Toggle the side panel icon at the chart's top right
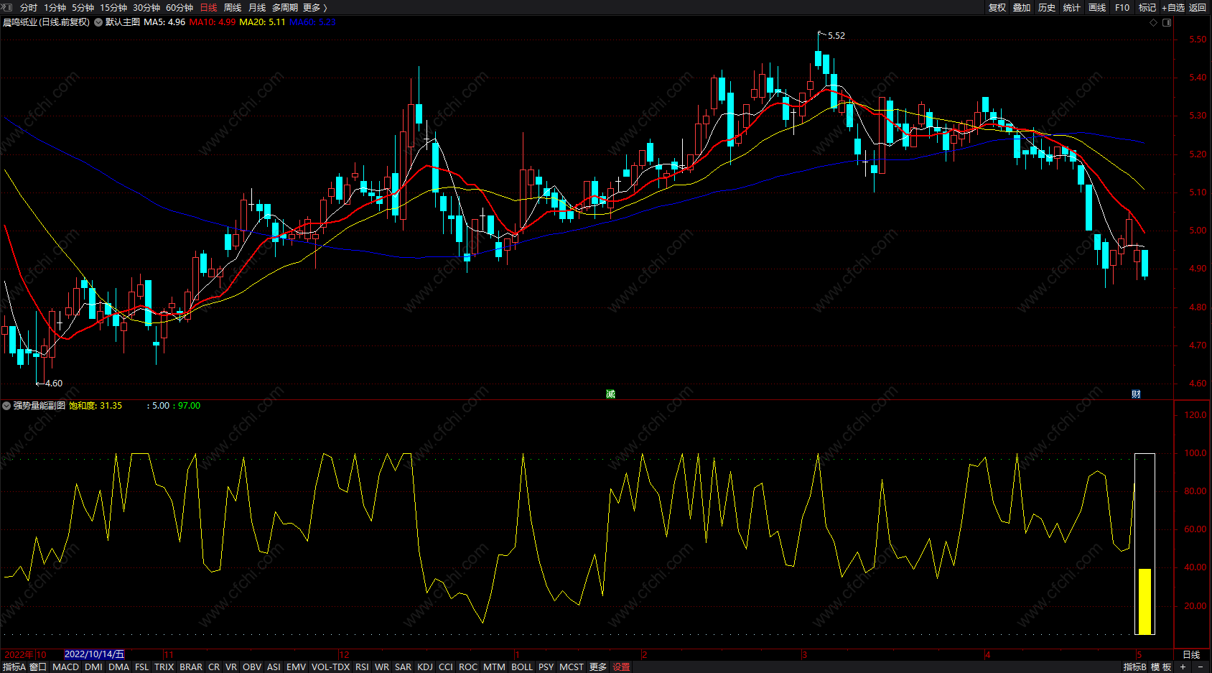The height and width of the screenshot is (673, 1212). click(1167, 22)
